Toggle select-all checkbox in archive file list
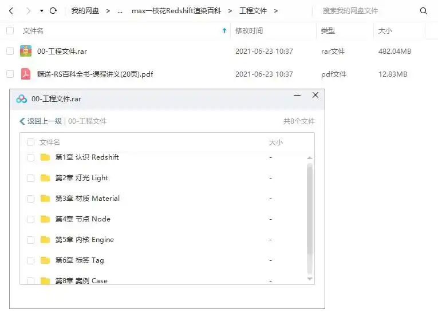Viewport: 438px width, 321px height. (31, 142)
